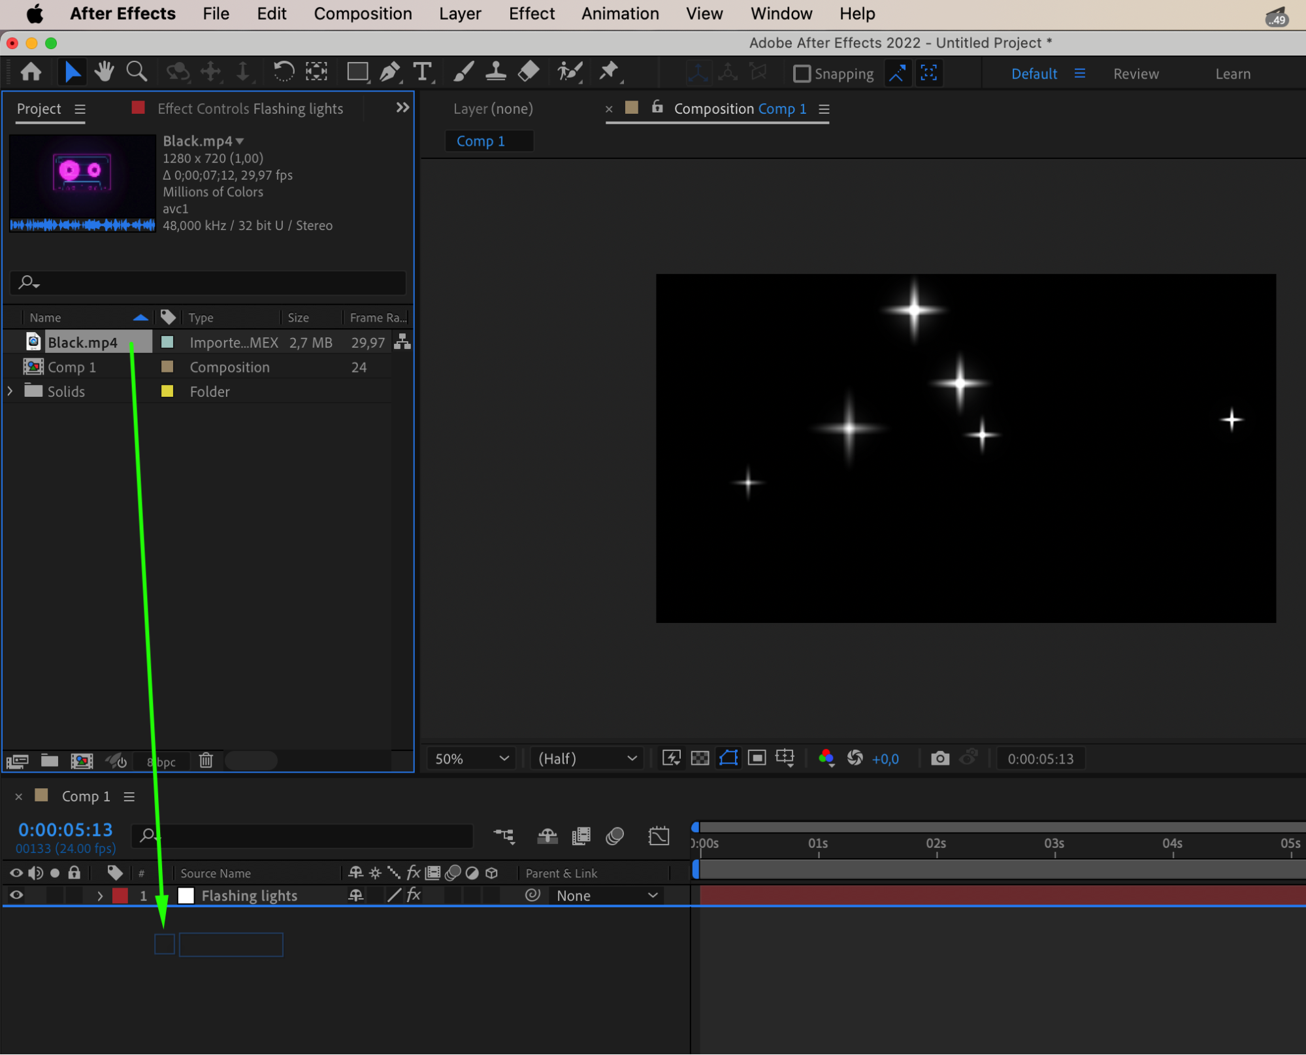
Task: Select the Type tool
Action: tap(423, 72)
